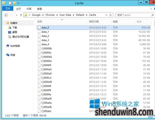This screenshot has height=120, width=155.
Task: Refresh the Cache folder view
Action: pos(111,15)
